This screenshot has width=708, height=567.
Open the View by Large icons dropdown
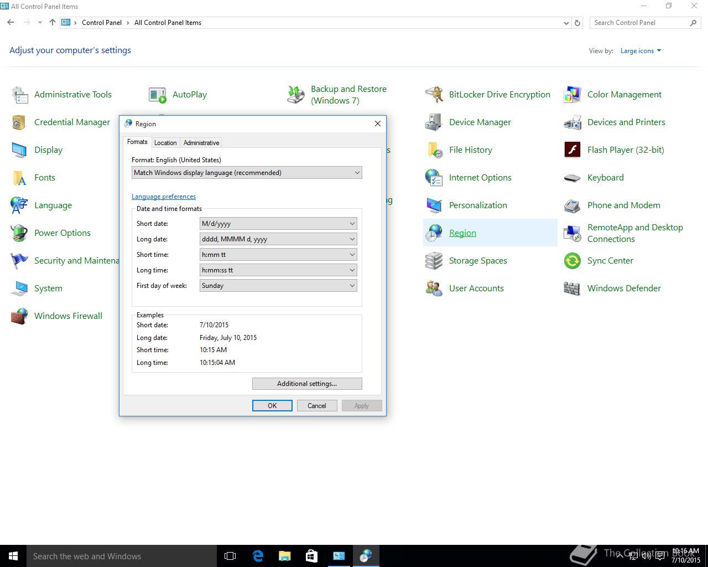[x=641, y=51]
